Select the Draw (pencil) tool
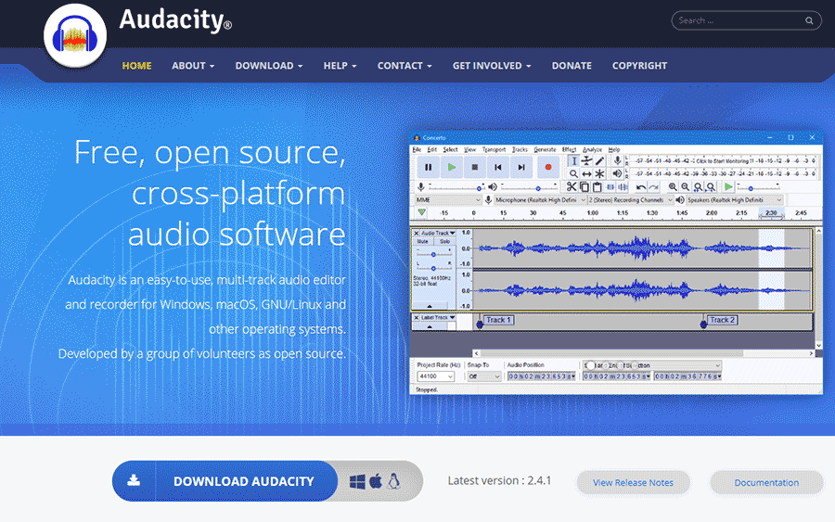 (x=599, y=160)
